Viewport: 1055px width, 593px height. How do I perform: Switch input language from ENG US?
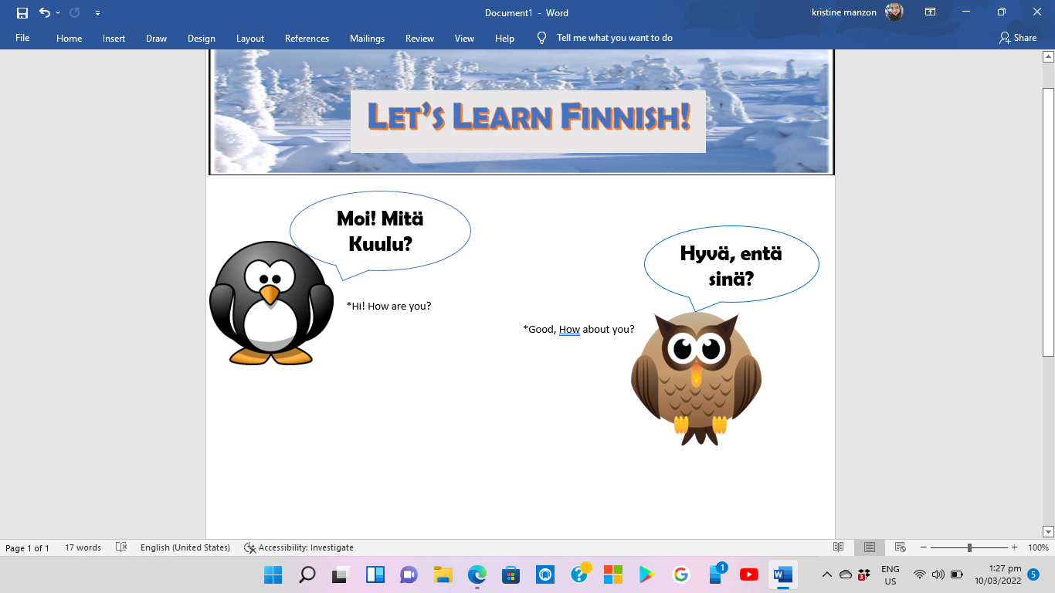click(890, 574)
